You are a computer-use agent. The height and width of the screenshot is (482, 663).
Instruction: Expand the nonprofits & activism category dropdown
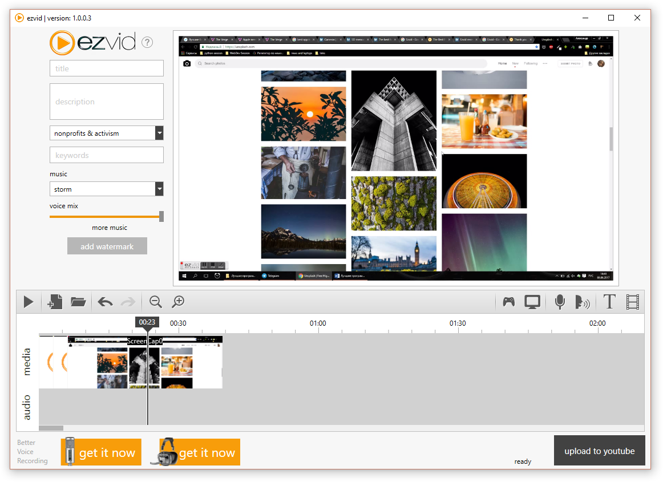(159, 133)
